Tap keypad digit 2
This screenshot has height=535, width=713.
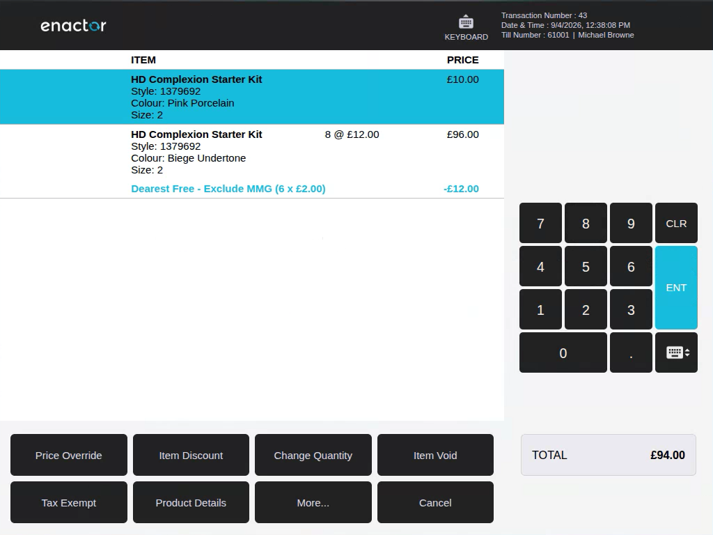[586, 309]
